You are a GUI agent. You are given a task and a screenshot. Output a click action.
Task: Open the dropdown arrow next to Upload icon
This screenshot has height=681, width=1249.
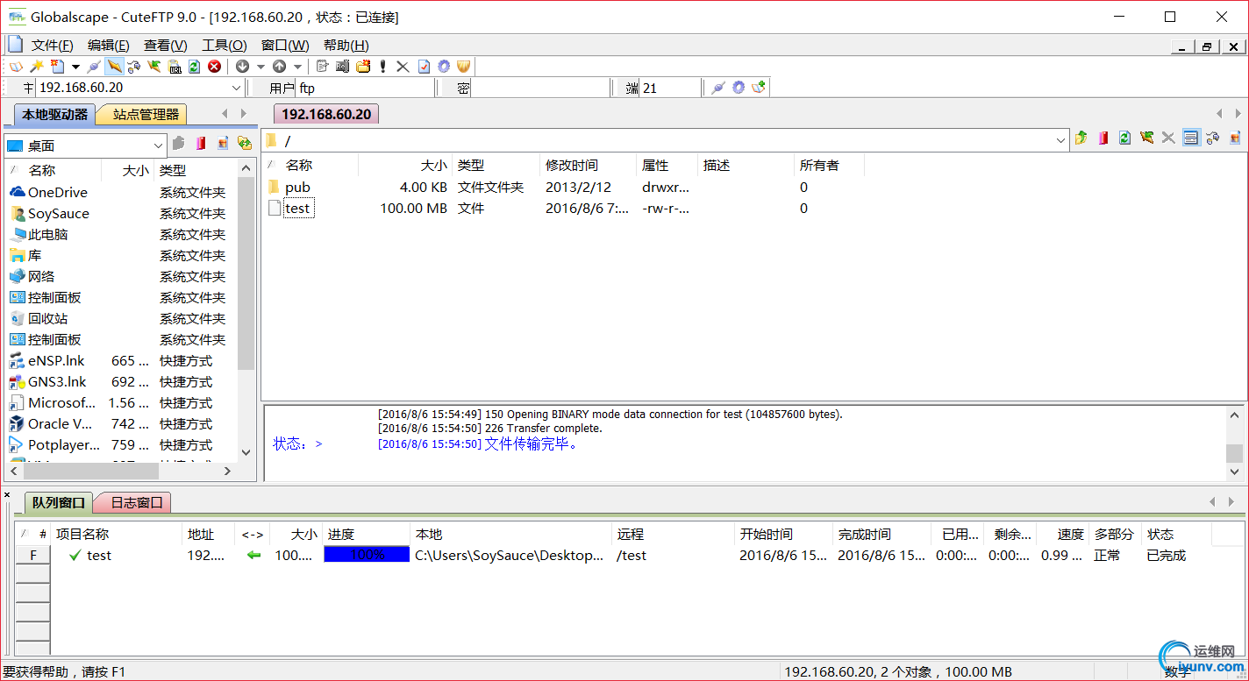[x=297, y=67]
